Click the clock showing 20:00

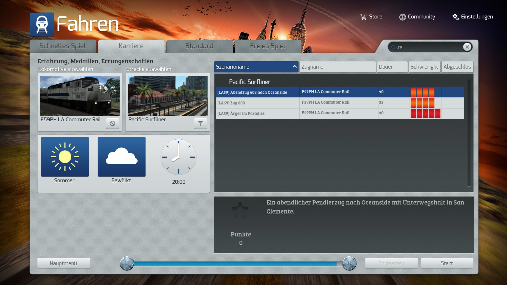[179, 157]
